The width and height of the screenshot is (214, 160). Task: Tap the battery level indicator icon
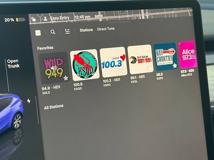tap(21, 20)
